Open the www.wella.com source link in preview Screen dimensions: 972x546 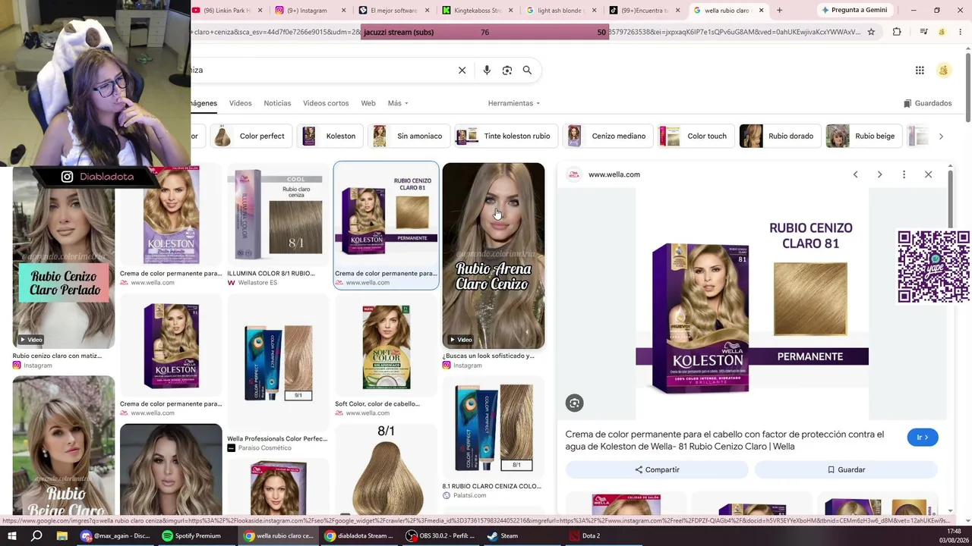[x=614, y=174]
